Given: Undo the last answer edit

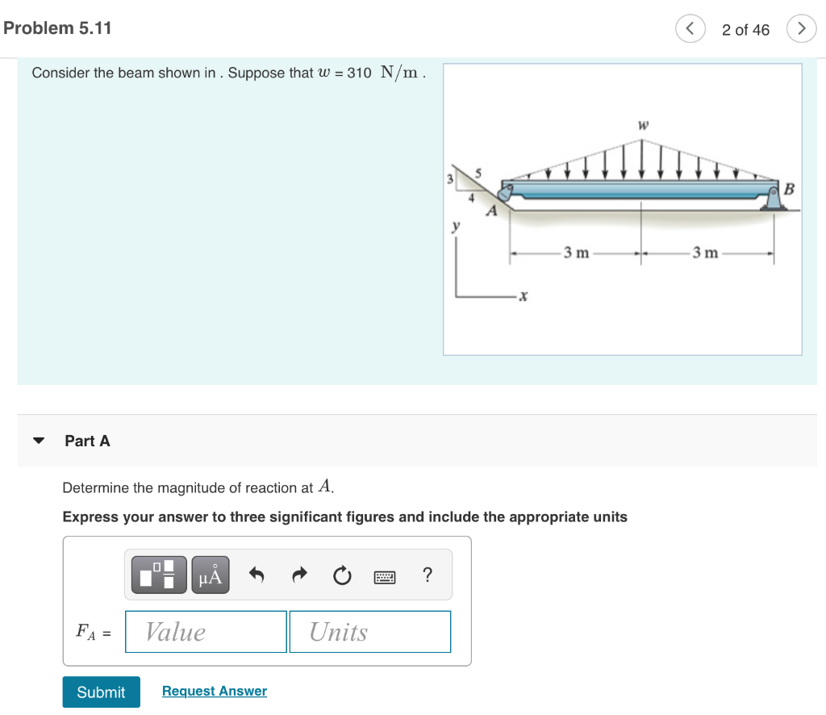Looking at the screenshot, I should coord(257,575).
